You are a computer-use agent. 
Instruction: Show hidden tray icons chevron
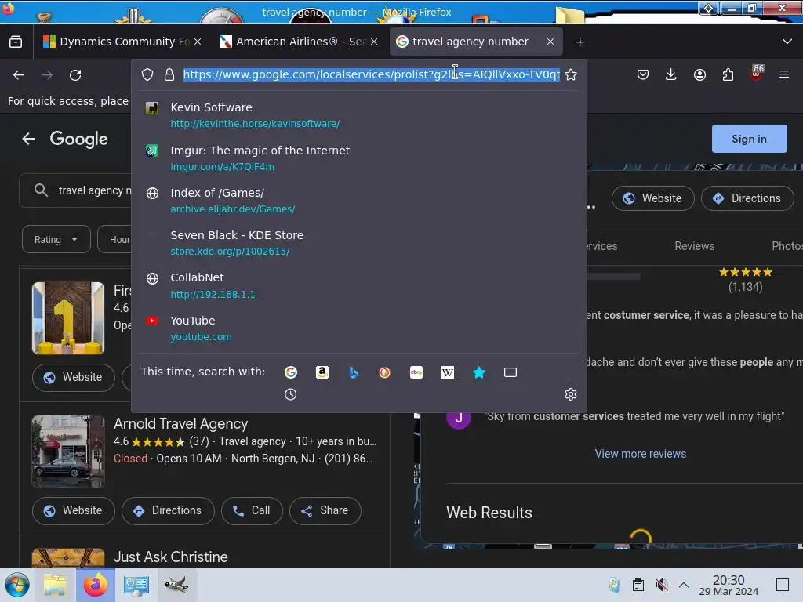coord(684,585)
